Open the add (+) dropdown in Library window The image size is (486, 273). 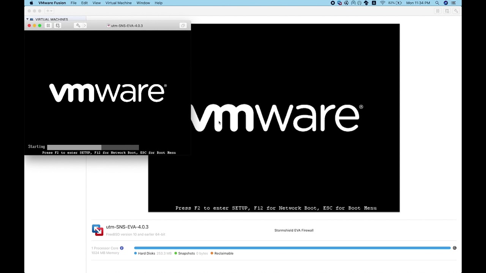click(x=49, y=11)
